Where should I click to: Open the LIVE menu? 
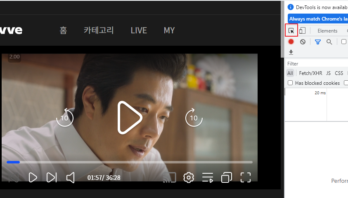click(139, 30)
